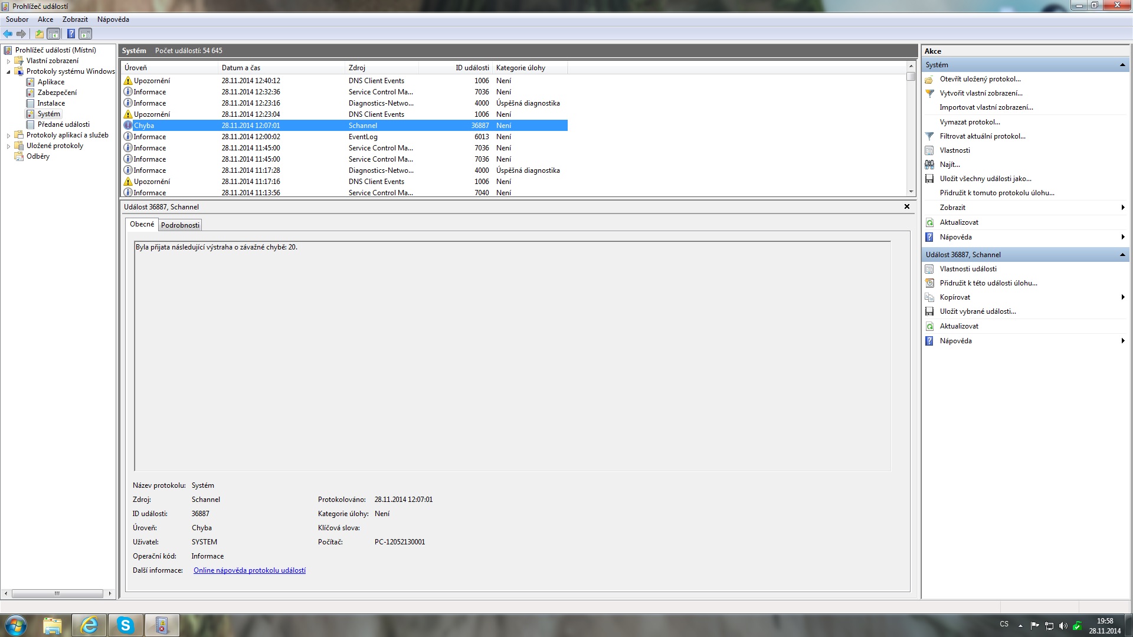
Task: Click the event list vertical scrollbar down arrow
Action: [x=911, y=192]
